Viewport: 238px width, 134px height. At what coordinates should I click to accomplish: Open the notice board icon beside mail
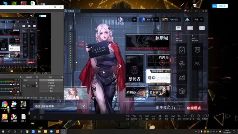click(x=190, y=28)
